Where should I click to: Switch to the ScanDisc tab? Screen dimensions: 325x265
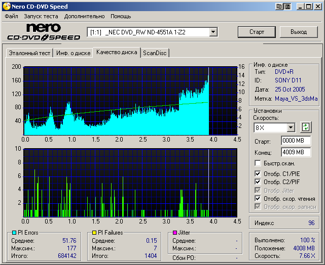click(155, 53)
